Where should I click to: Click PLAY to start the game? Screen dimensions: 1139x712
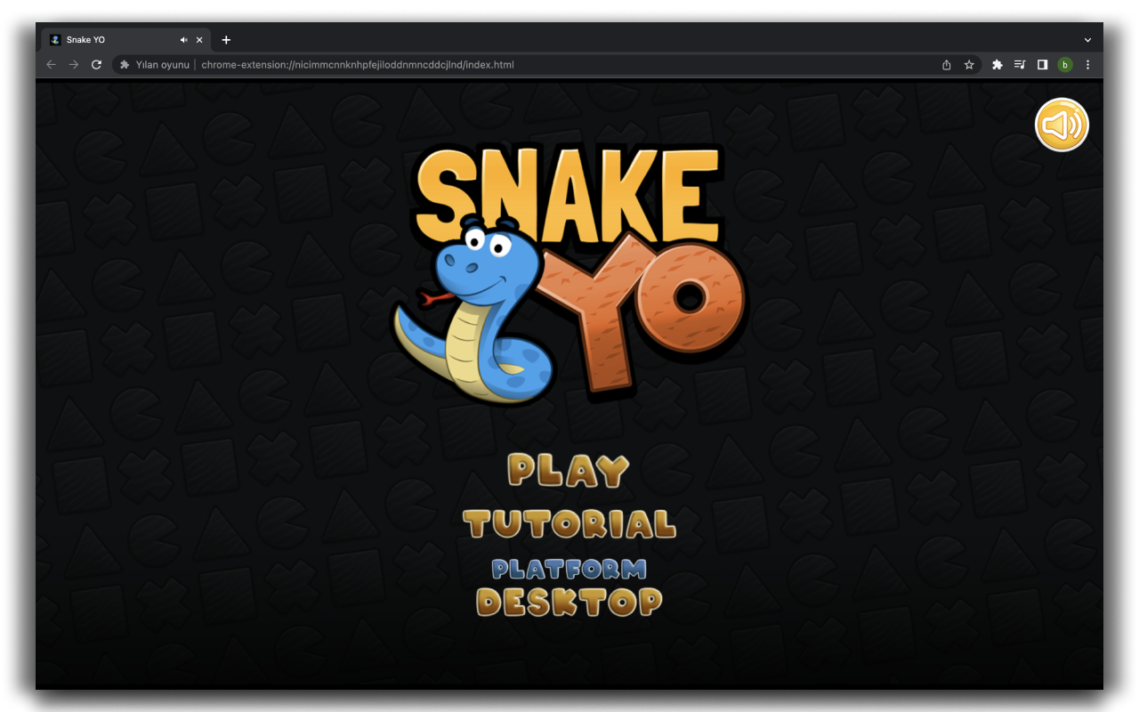coord(569,470)
